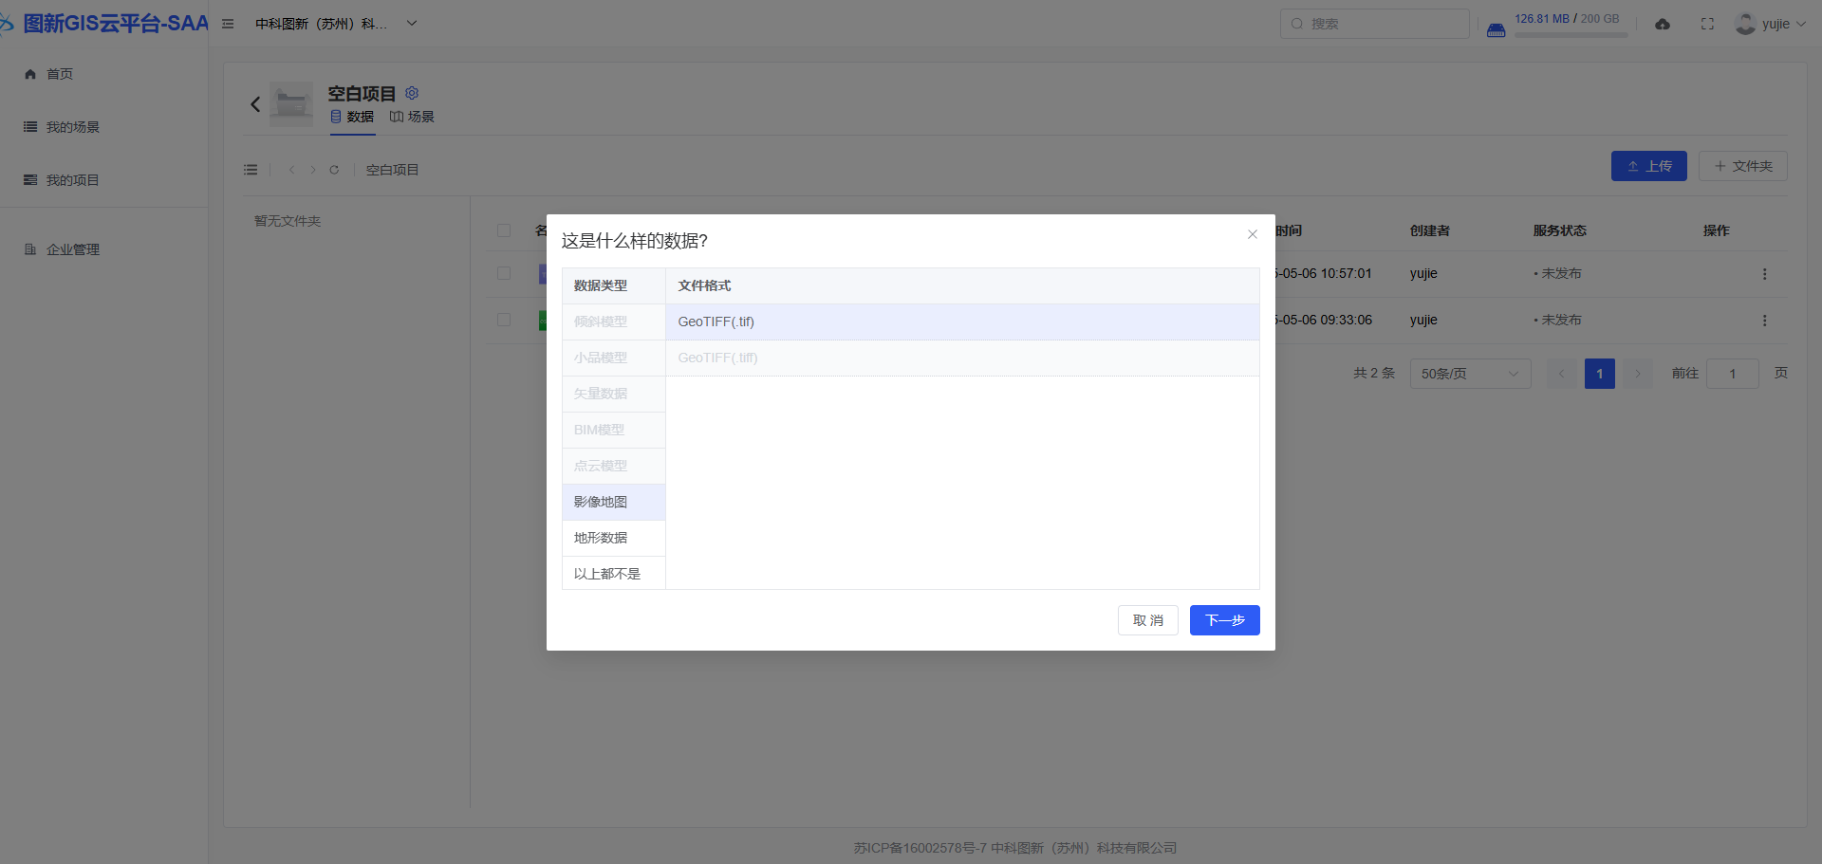Viewport: 1822px width, 864px height.
Task: Click the 取消 button
Action: tap(1147, 620)
